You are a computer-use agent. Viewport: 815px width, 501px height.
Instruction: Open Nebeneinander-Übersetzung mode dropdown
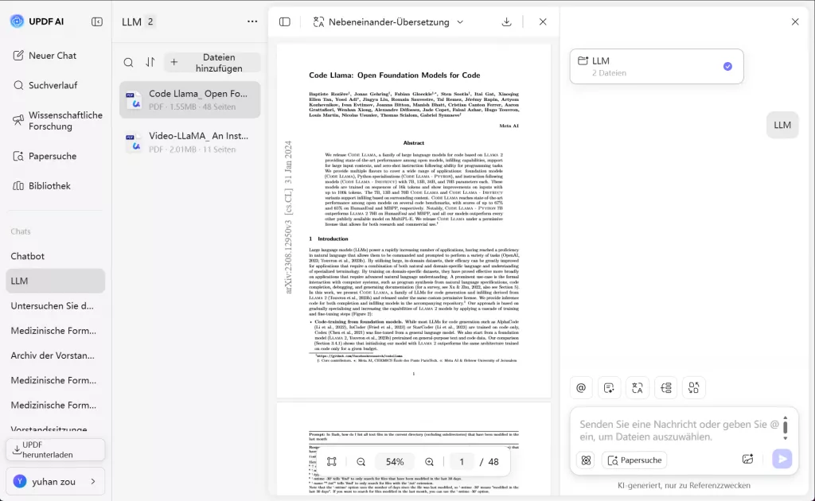[388, 21]
